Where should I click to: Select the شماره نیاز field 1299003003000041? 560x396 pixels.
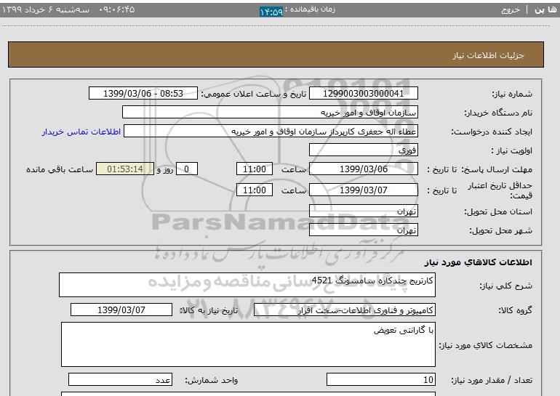[363, 94]
